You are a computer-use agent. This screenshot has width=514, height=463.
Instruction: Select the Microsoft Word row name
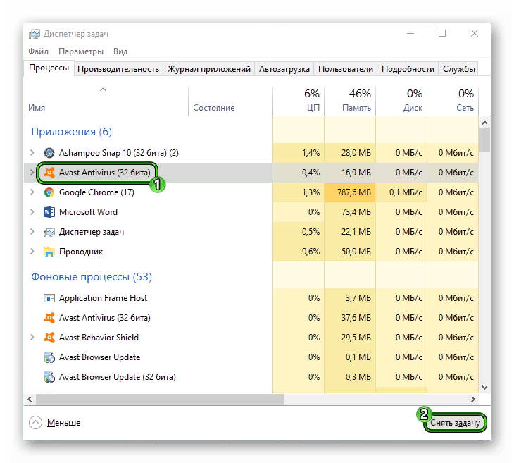tap(88, 212)
